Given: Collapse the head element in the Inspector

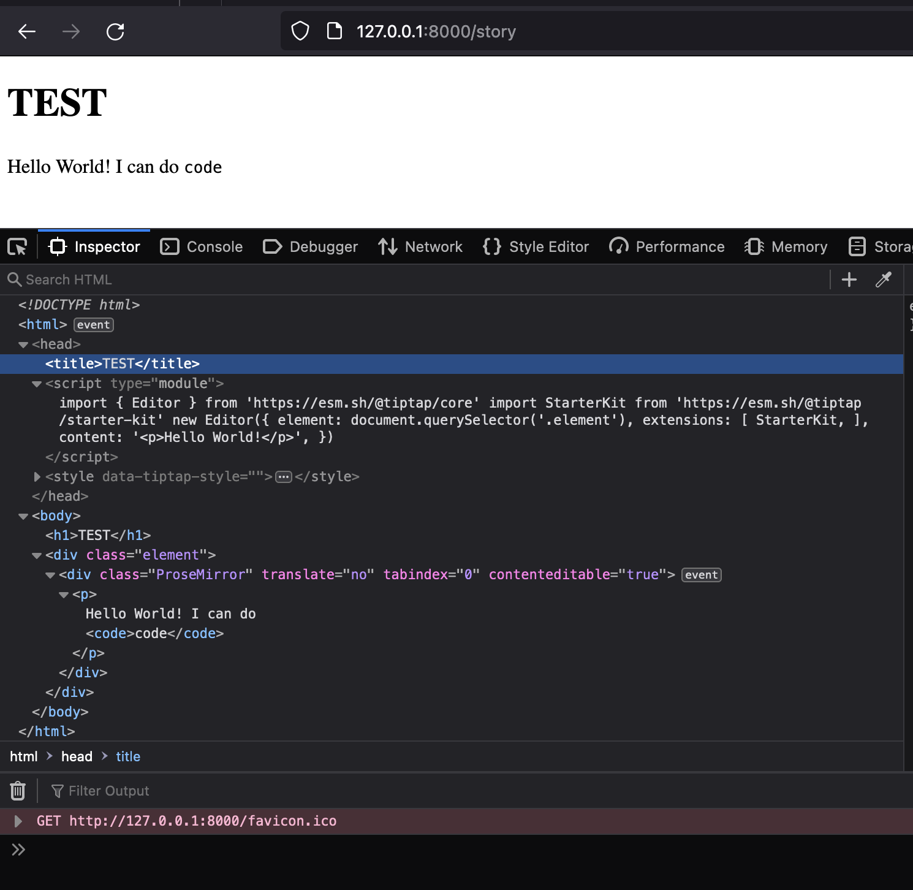Looking at the screenshot, I should [x=23, y=344].
